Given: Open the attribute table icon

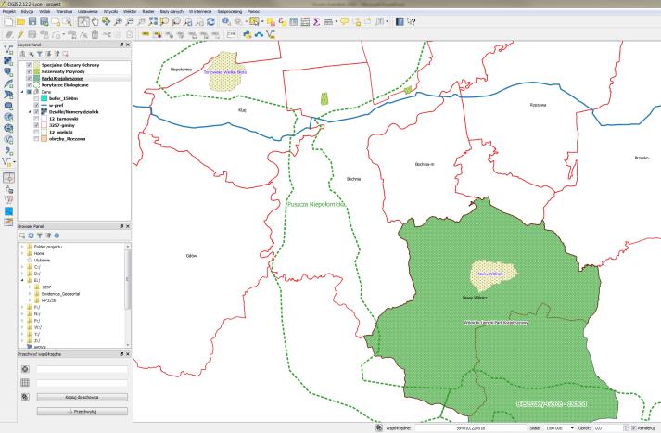Looking at the screenshot, I should 294,21.
